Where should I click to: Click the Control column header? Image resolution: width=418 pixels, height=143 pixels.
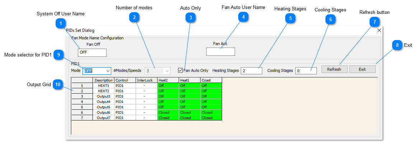125,80
